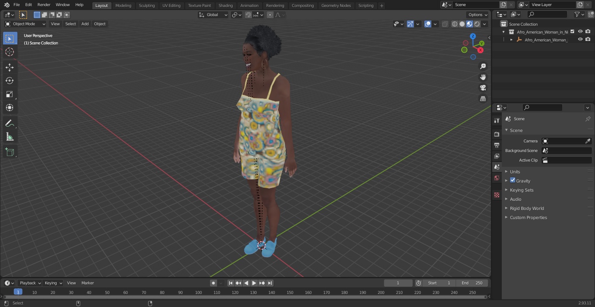Activate the Move tool
This screenshot has height=307, width=595.
(10, 67)
